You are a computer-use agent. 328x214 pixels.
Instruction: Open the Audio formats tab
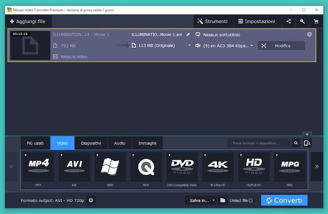[120, 143]
